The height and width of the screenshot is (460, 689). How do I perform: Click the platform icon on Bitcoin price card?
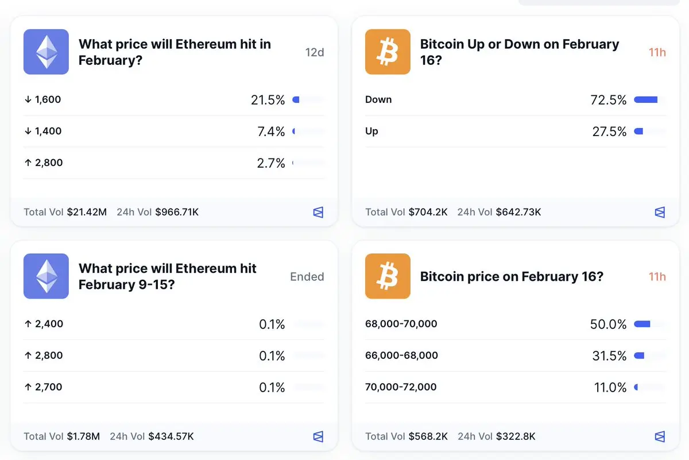click(x=660, y=436)
